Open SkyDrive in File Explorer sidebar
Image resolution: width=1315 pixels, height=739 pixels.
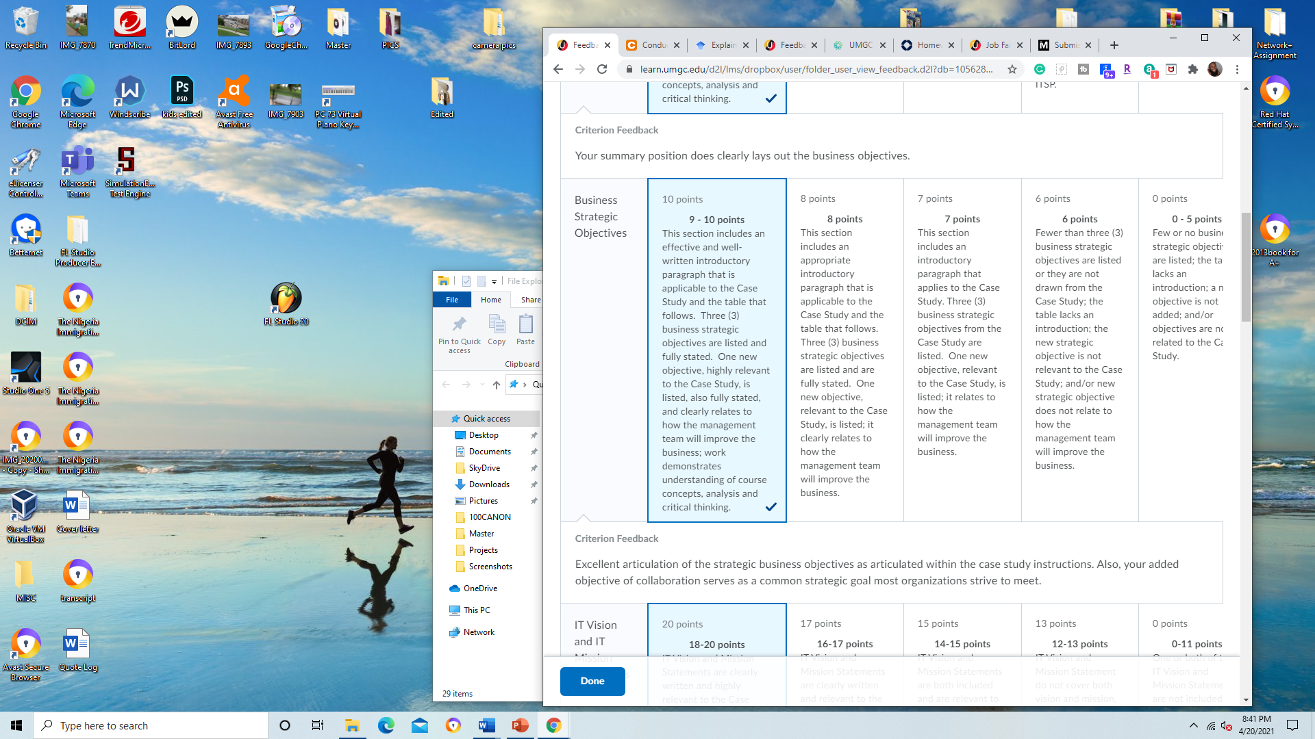(484, 468)
